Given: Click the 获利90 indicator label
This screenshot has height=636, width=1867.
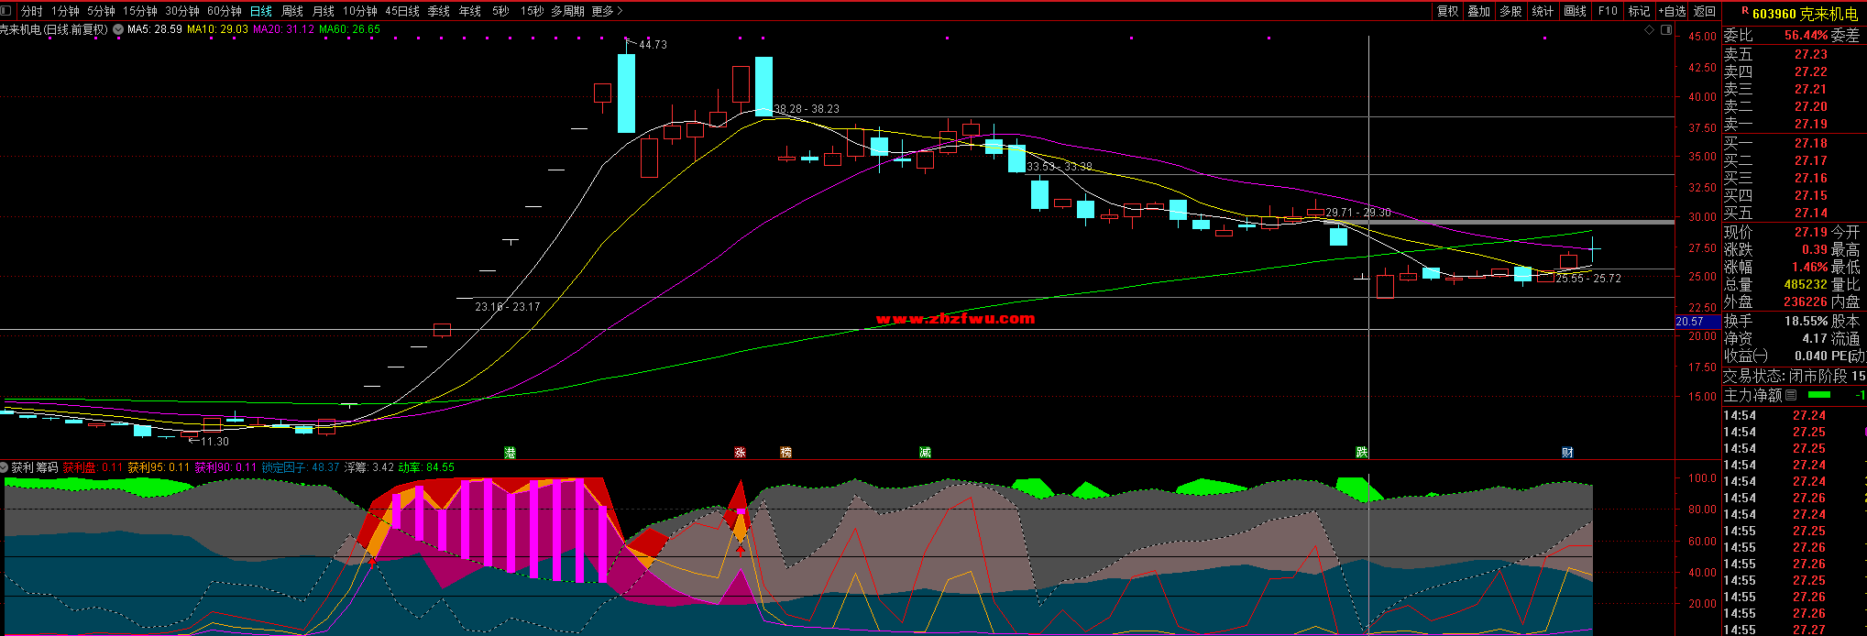Looking at the screenshot, I should (x=225, y=467).
